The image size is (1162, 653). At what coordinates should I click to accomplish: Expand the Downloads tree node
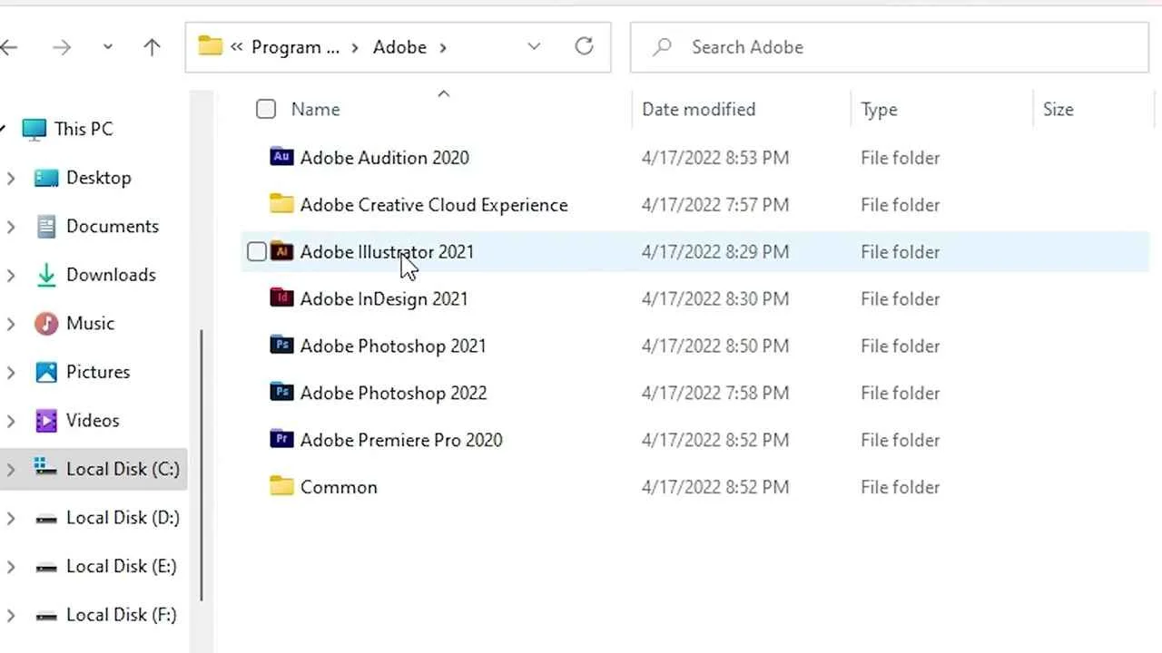[x=11, y=276]
